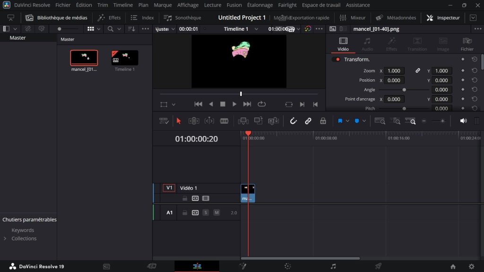Open the blue flag color dropdown arrow
Viewport: 484px width, 272px height.
point(348,121)
